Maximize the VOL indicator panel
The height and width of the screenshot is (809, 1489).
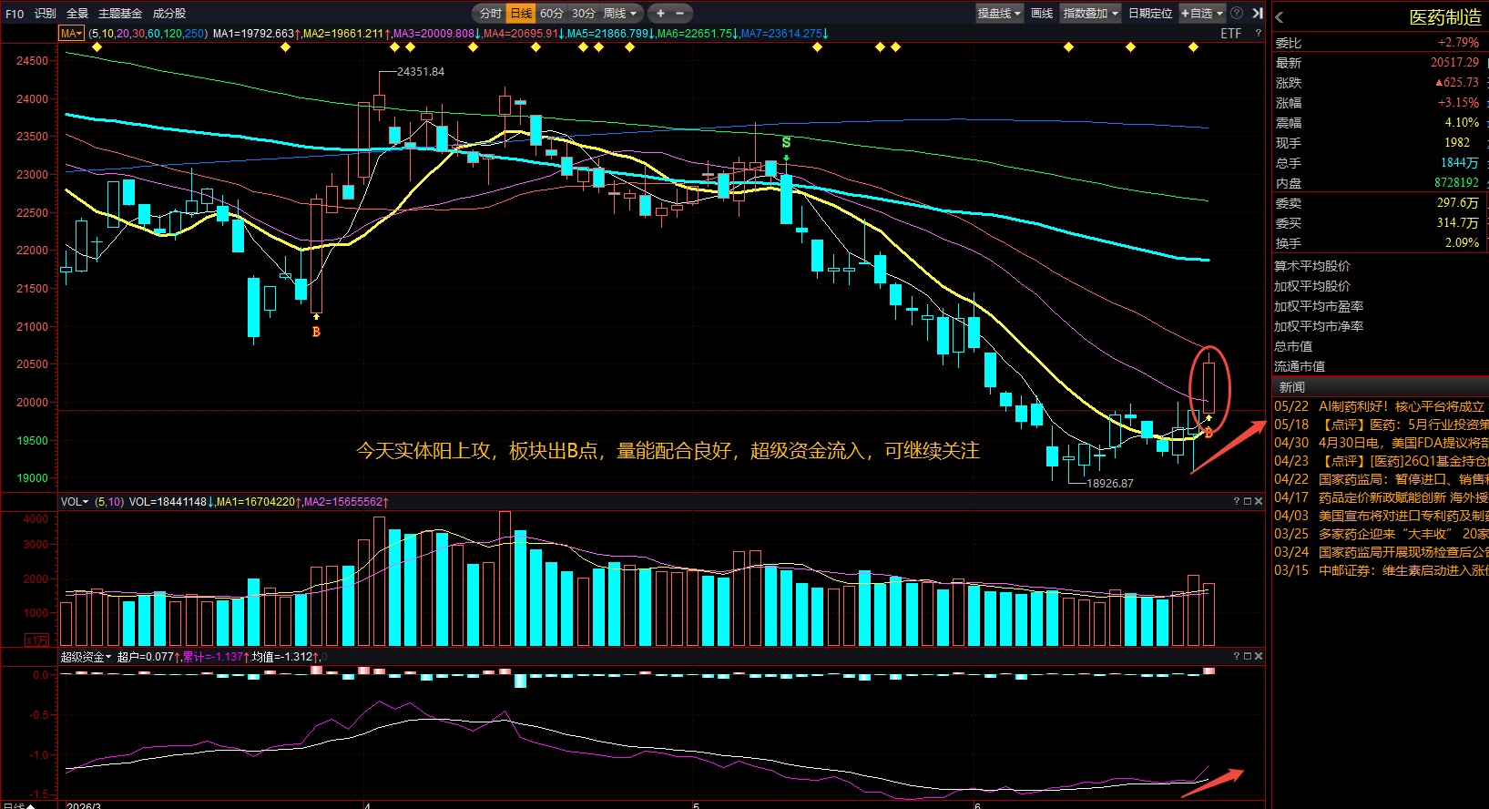click(1248, 501)
